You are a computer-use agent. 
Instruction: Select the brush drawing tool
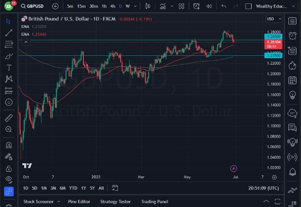(9, 56)
